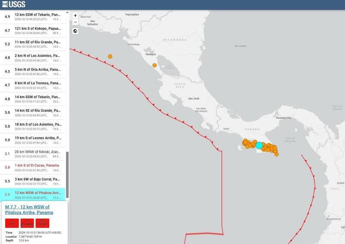Click the globe zoom-to-world icon

pyautogui.click(x=75, y=31)
